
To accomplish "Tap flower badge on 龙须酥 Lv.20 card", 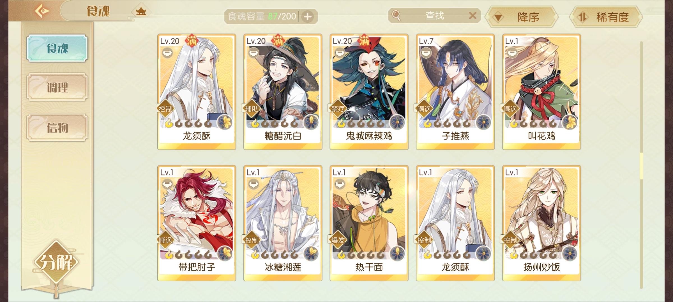I will click(225, 122).
